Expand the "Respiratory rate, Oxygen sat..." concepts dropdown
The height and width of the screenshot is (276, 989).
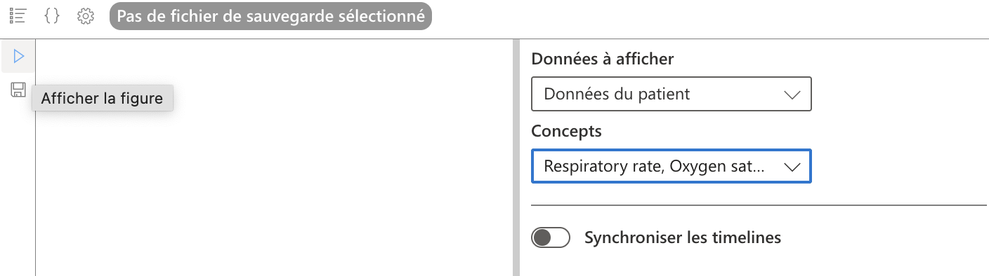pos(672,167)
